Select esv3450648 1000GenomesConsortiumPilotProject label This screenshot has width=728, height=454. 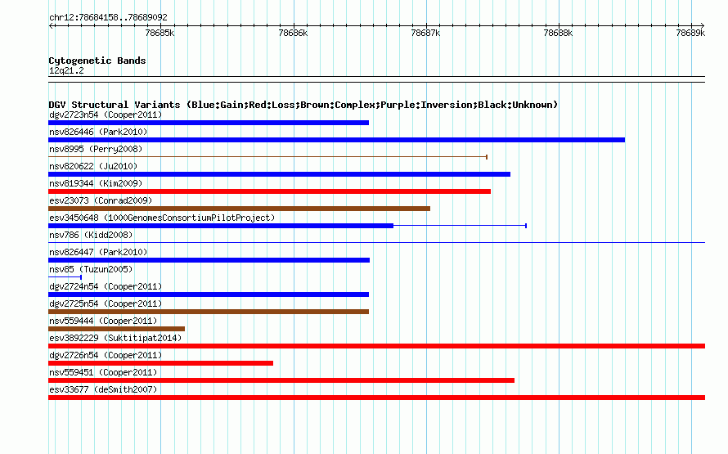click(x=162, y=218)
